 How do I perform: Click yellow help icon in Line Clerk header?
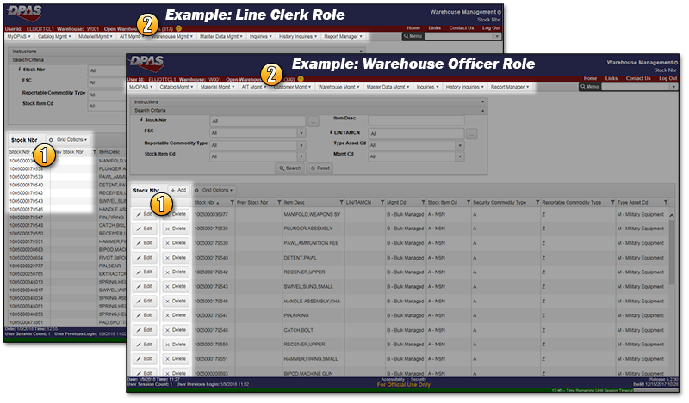[178, 28]
